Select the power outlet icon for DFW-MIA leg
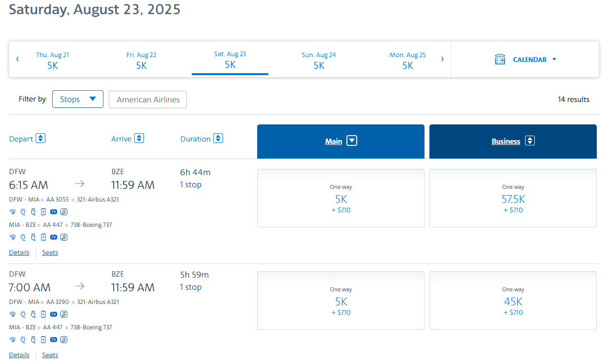608x363 pixels. pyautogui.click(x=23, y=211)
